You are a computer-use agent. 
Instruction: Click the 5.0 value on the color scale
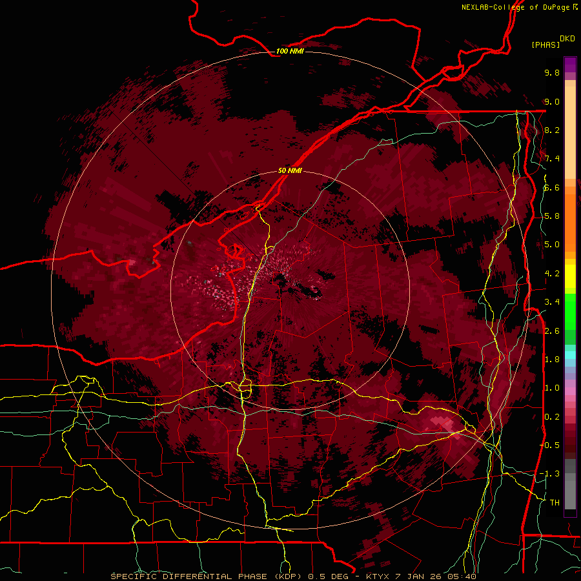tap(552, 245)
